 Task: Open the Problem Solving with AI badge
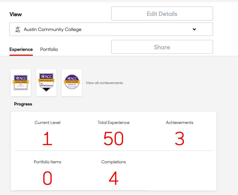coord(46,83)
